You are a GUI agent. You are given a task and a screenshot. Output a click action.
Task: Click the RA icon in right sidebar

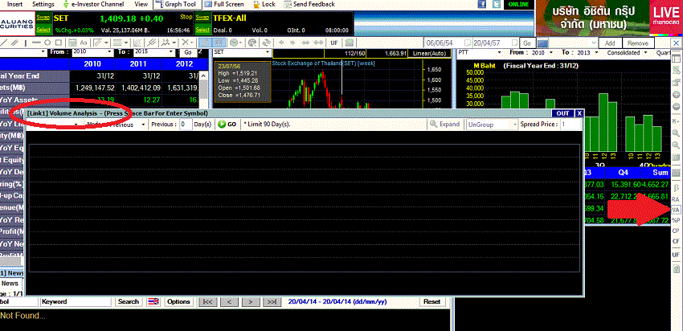676,199
